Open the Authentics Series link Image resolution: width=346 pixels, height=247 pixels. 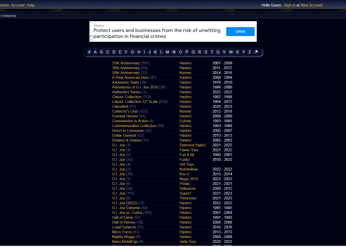point(126,92)
